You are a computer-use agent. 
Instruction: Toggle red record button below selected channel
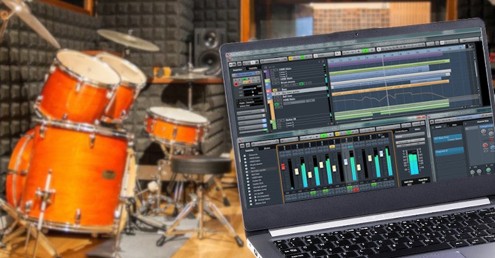tap(356, 190)
